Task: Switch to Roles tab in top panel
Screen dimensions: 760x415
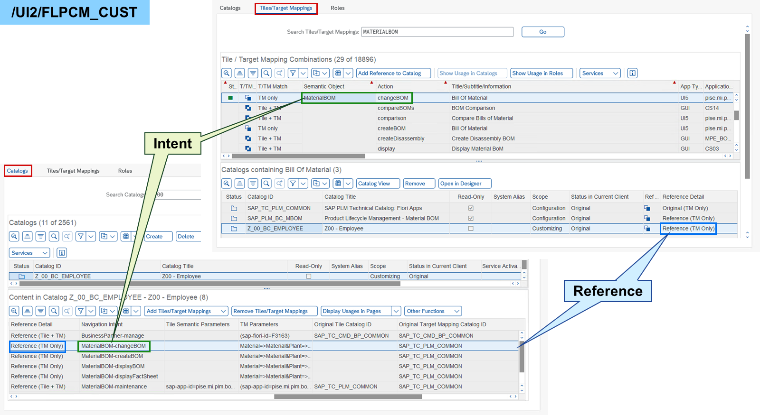Action: pyautogui.click(x=338, y=8)
